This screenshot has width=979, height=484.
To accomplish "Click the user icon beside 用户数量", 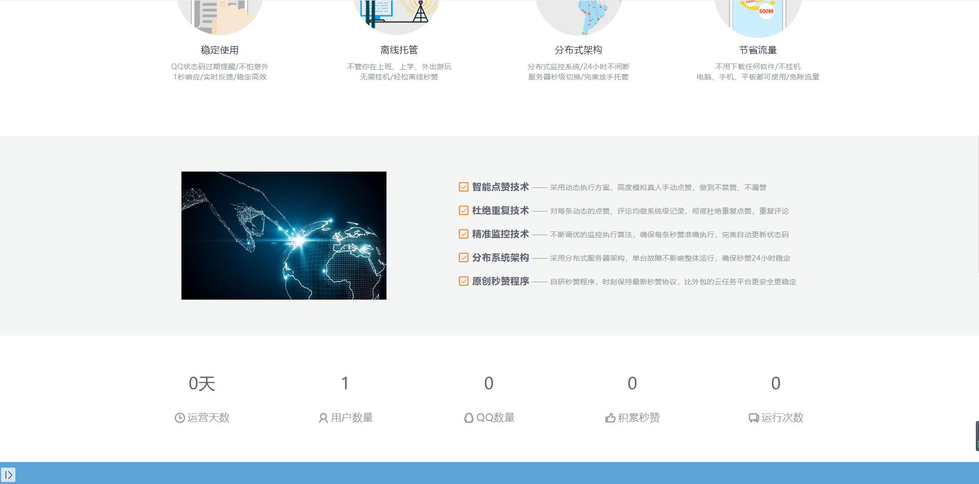I will [x=323, y=418].
